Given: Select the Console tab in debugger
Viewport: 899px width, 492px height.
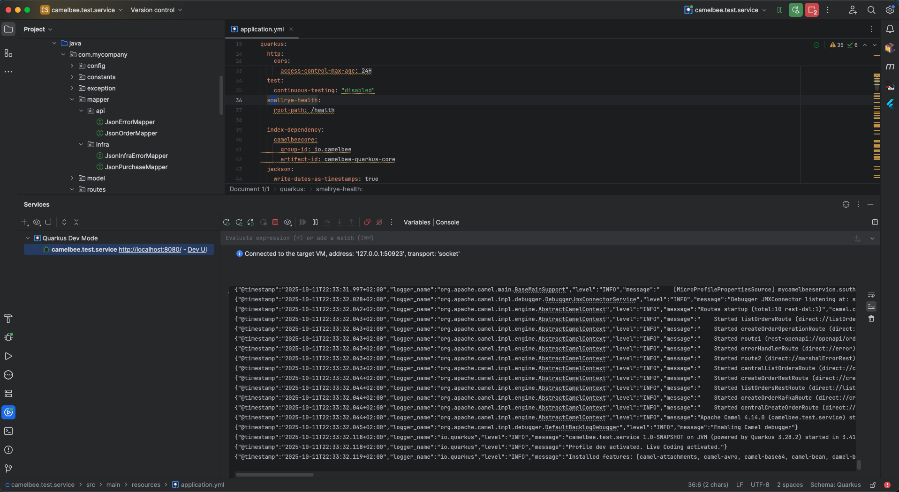Looking at the screenshot, I should pos(447,222).
